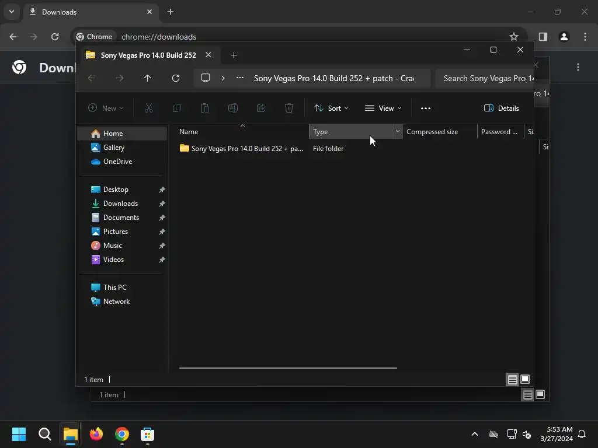Viewport: 598px width, 448px height.
Task: Open Network in navigation pane
Action: point(122,302)
